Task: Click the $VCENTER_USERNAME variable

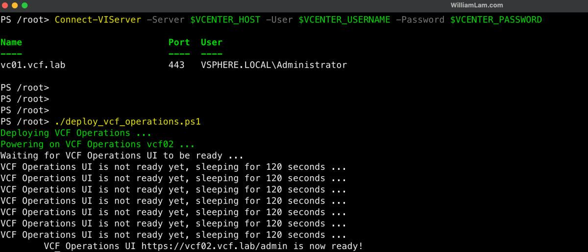Action: pos(344,20)
